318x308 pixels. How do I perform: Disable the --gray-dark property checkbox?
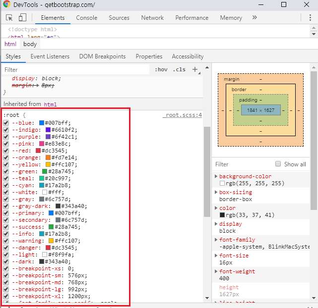coord(6,206)
